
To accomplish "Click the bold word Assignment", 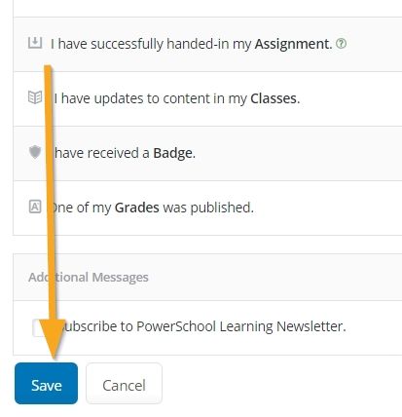I will tap(292, 44).
